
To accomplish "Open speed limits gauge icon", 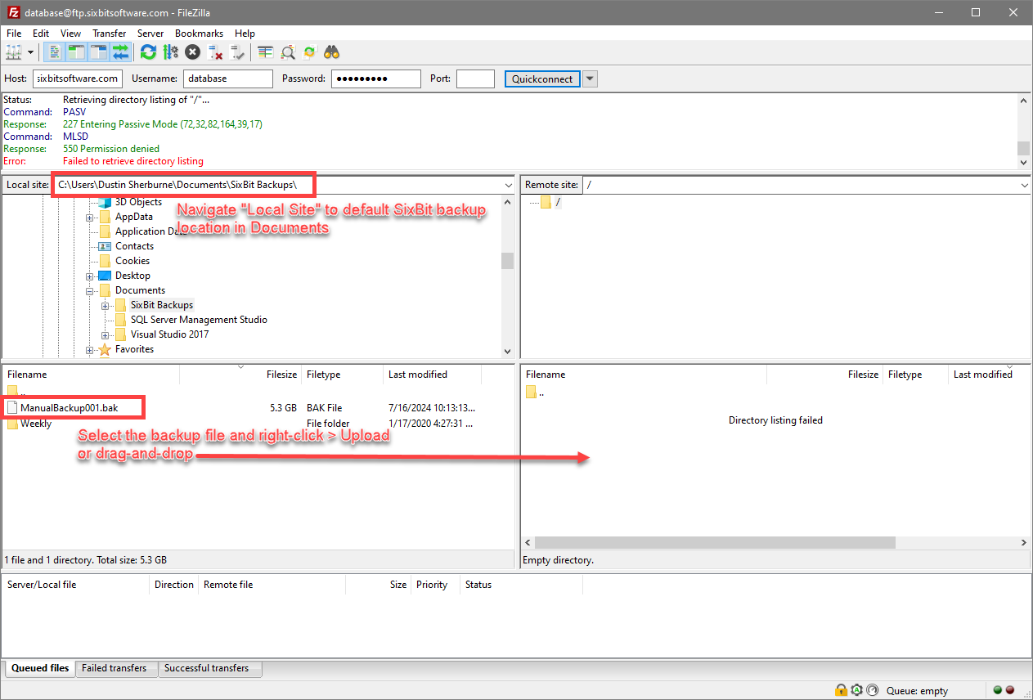I will tap(872, 690).
